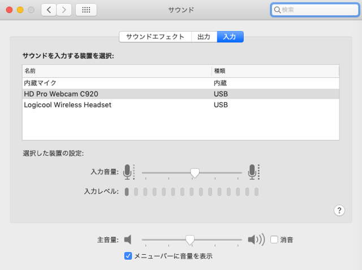Adjust the 主音量 slider thumb
This screenshot has height=270, width=362.
[190, 240]
